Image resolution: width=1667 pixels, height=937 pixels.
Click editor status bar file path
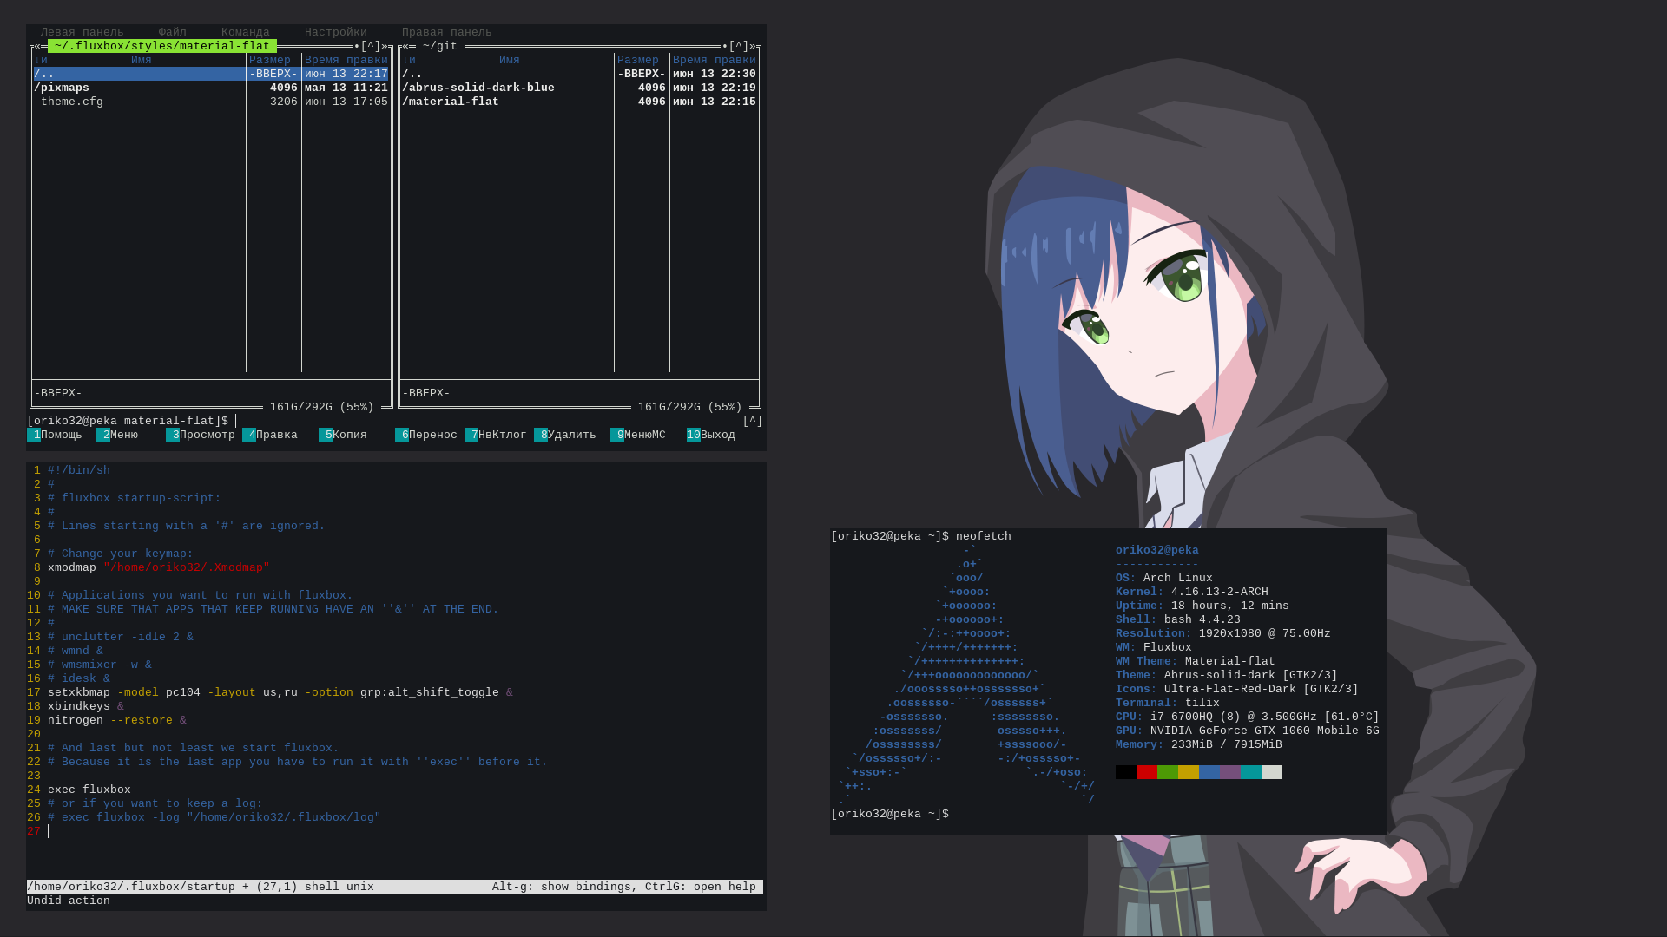[131, 887]
